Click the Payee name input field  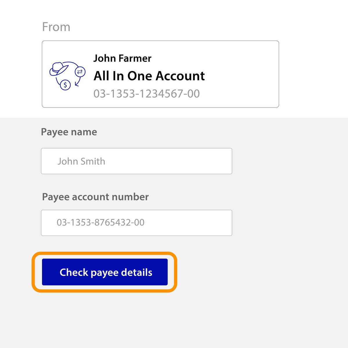136,161
